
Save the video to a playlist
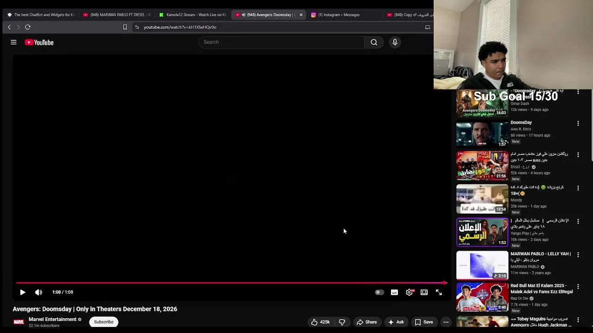(x=424, y=322)
